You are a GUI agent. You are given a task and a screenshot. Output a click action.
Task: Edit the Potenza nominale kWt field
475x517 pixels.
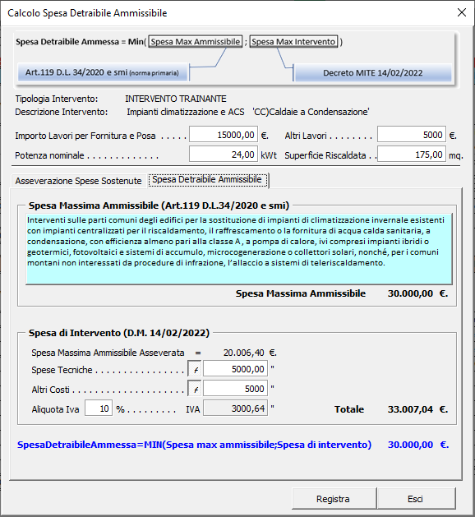pyautogui.click(x=224, y=154)
